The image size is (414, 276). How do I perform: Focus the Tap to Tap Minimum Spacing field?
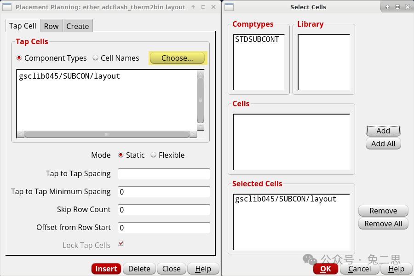point(164,192)
